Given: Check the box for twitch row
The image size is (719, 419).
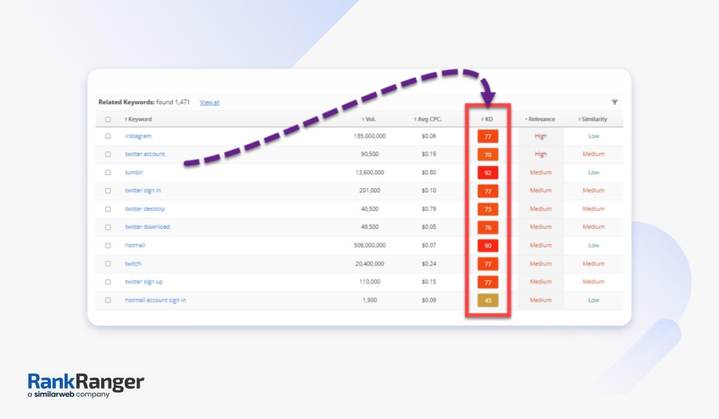Looking at the screenshot, I should (108, 263).
